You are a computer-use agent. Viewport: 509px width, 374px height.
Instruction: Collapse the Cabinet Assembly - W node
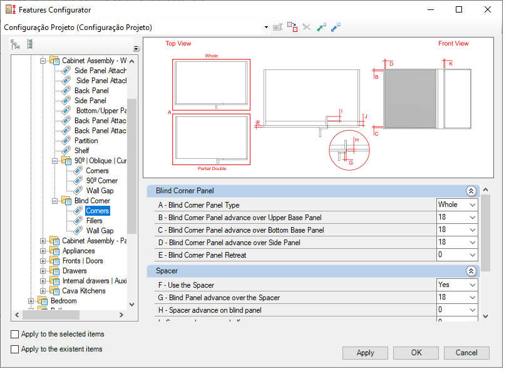[x=43, y=61]
